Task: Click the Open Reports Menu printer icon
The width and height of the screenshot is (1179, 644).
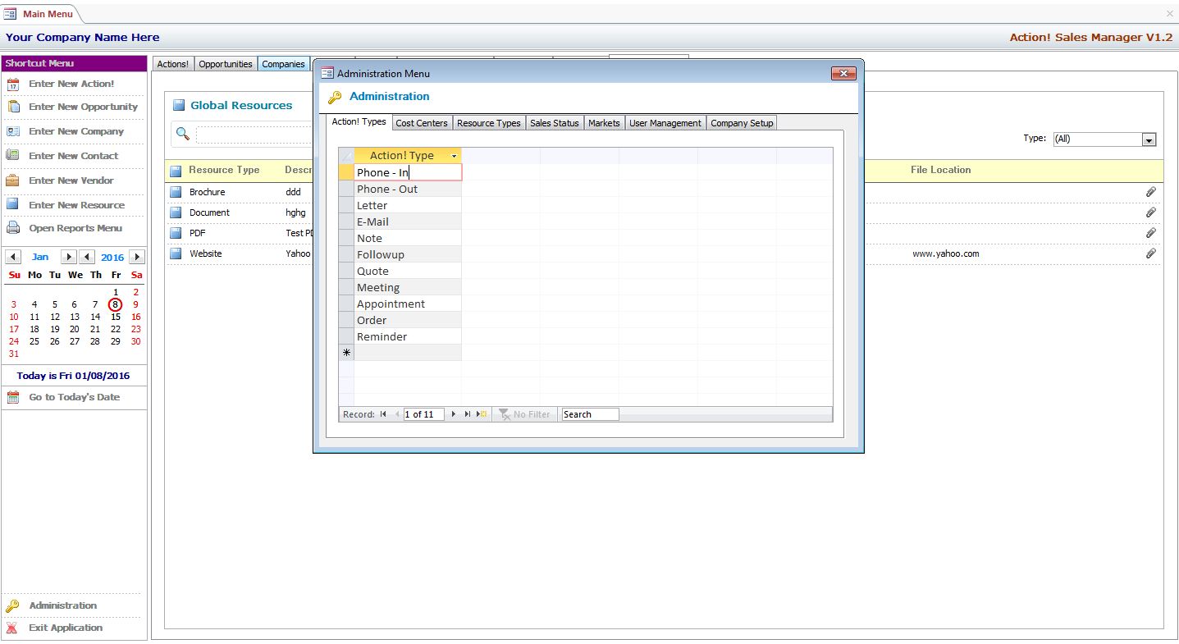Action: 12,228
